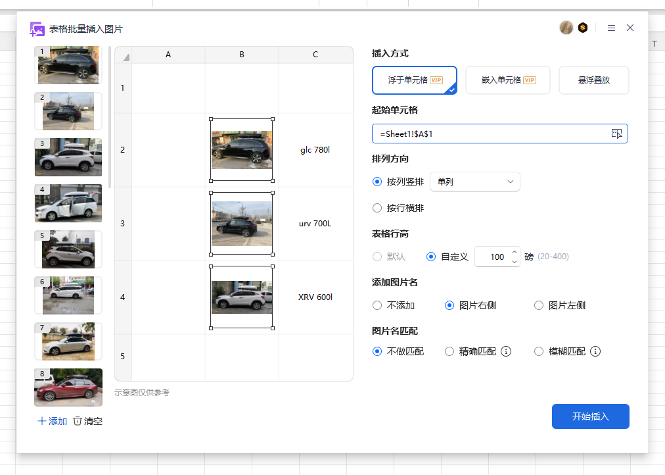Click the info icon beside 模糊匹配
The height and width of the screenshot is (475, 665).
pos(595,351)
